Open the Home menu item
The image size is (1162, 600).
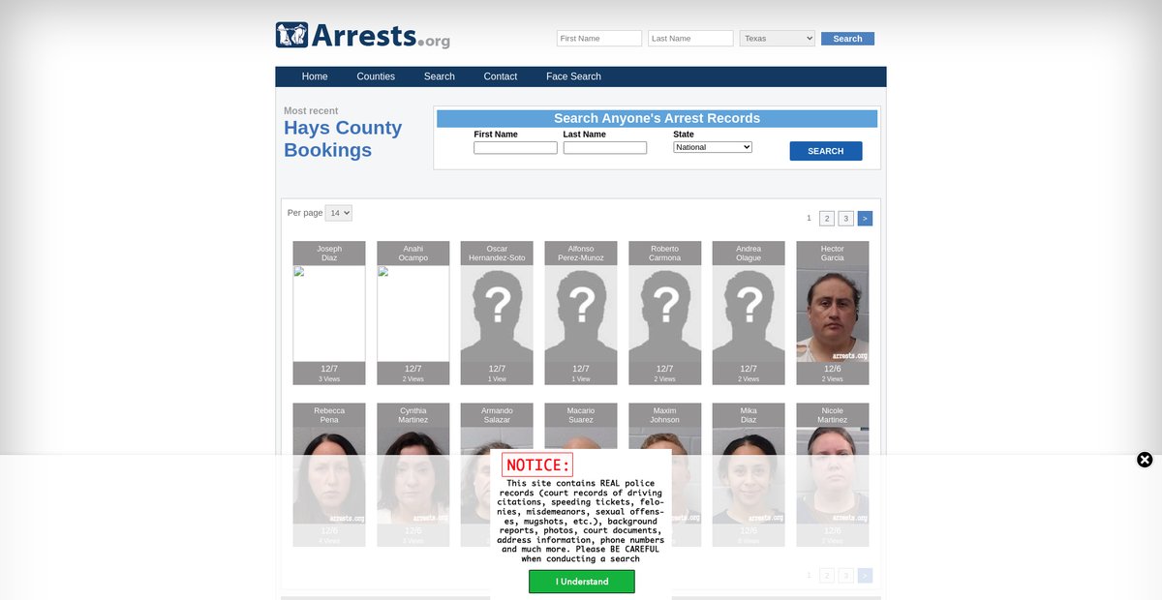pos(315,76)
